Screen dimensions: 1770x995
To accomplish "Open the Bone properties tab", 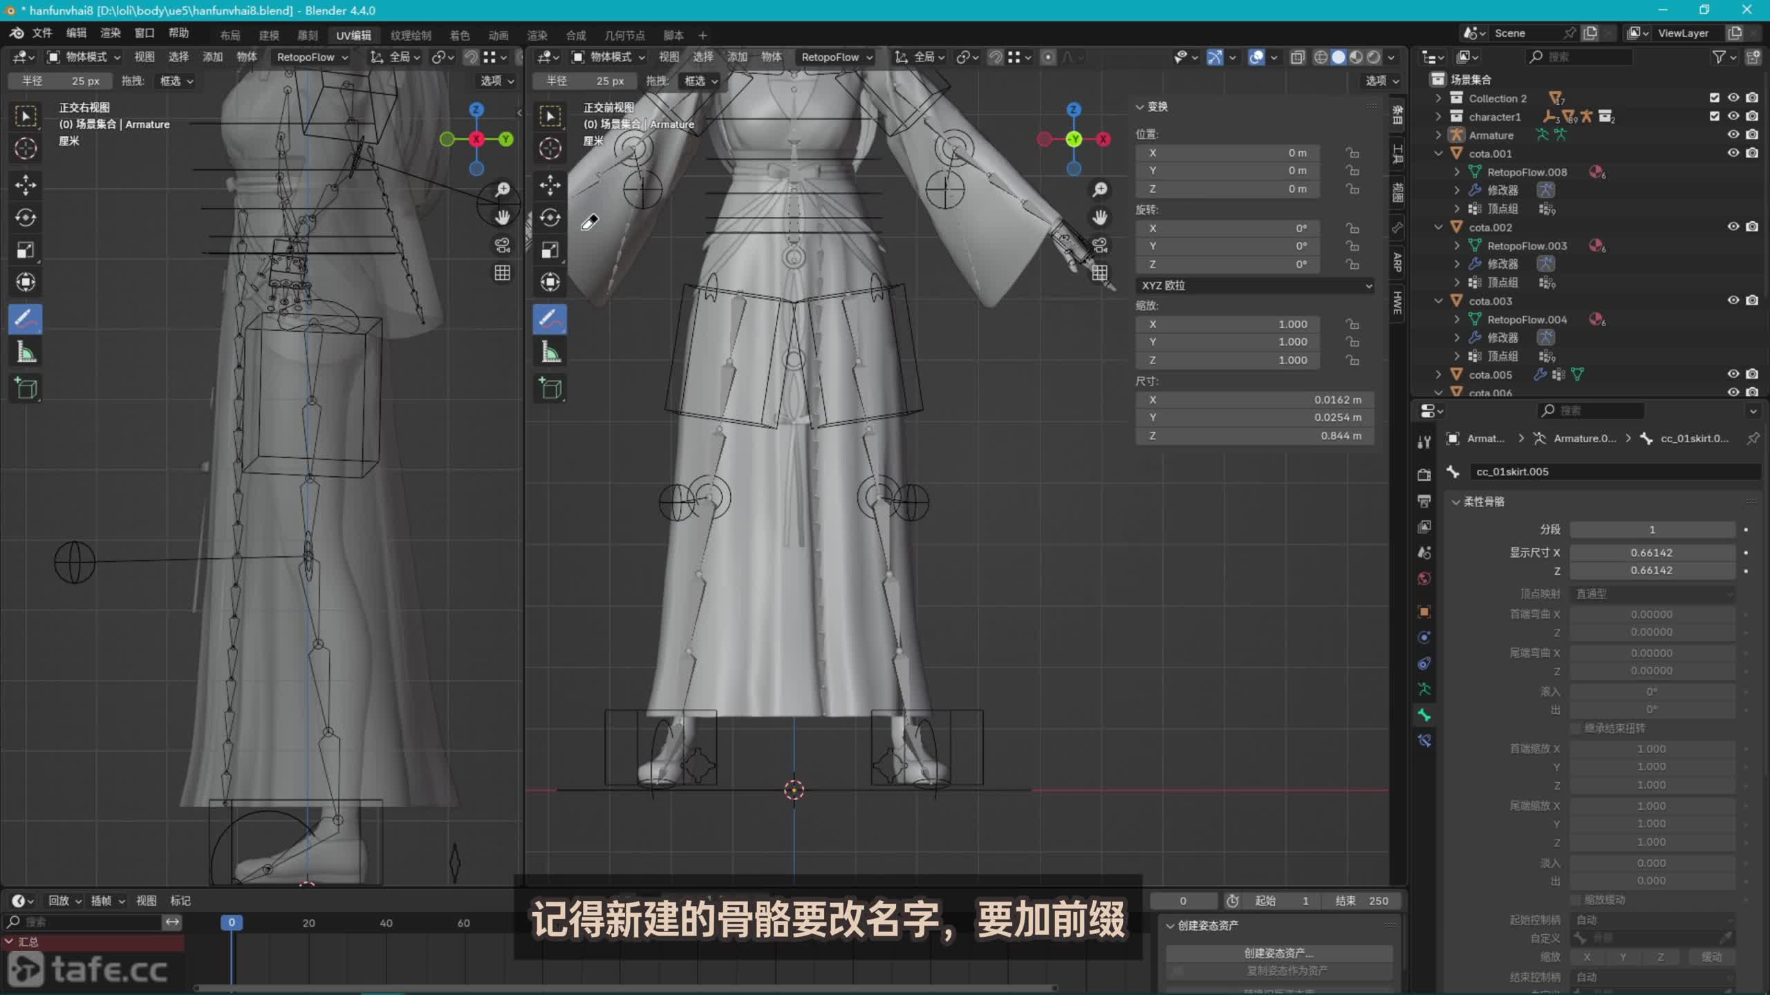I will pyautogui.click(x=1424, y=715).
